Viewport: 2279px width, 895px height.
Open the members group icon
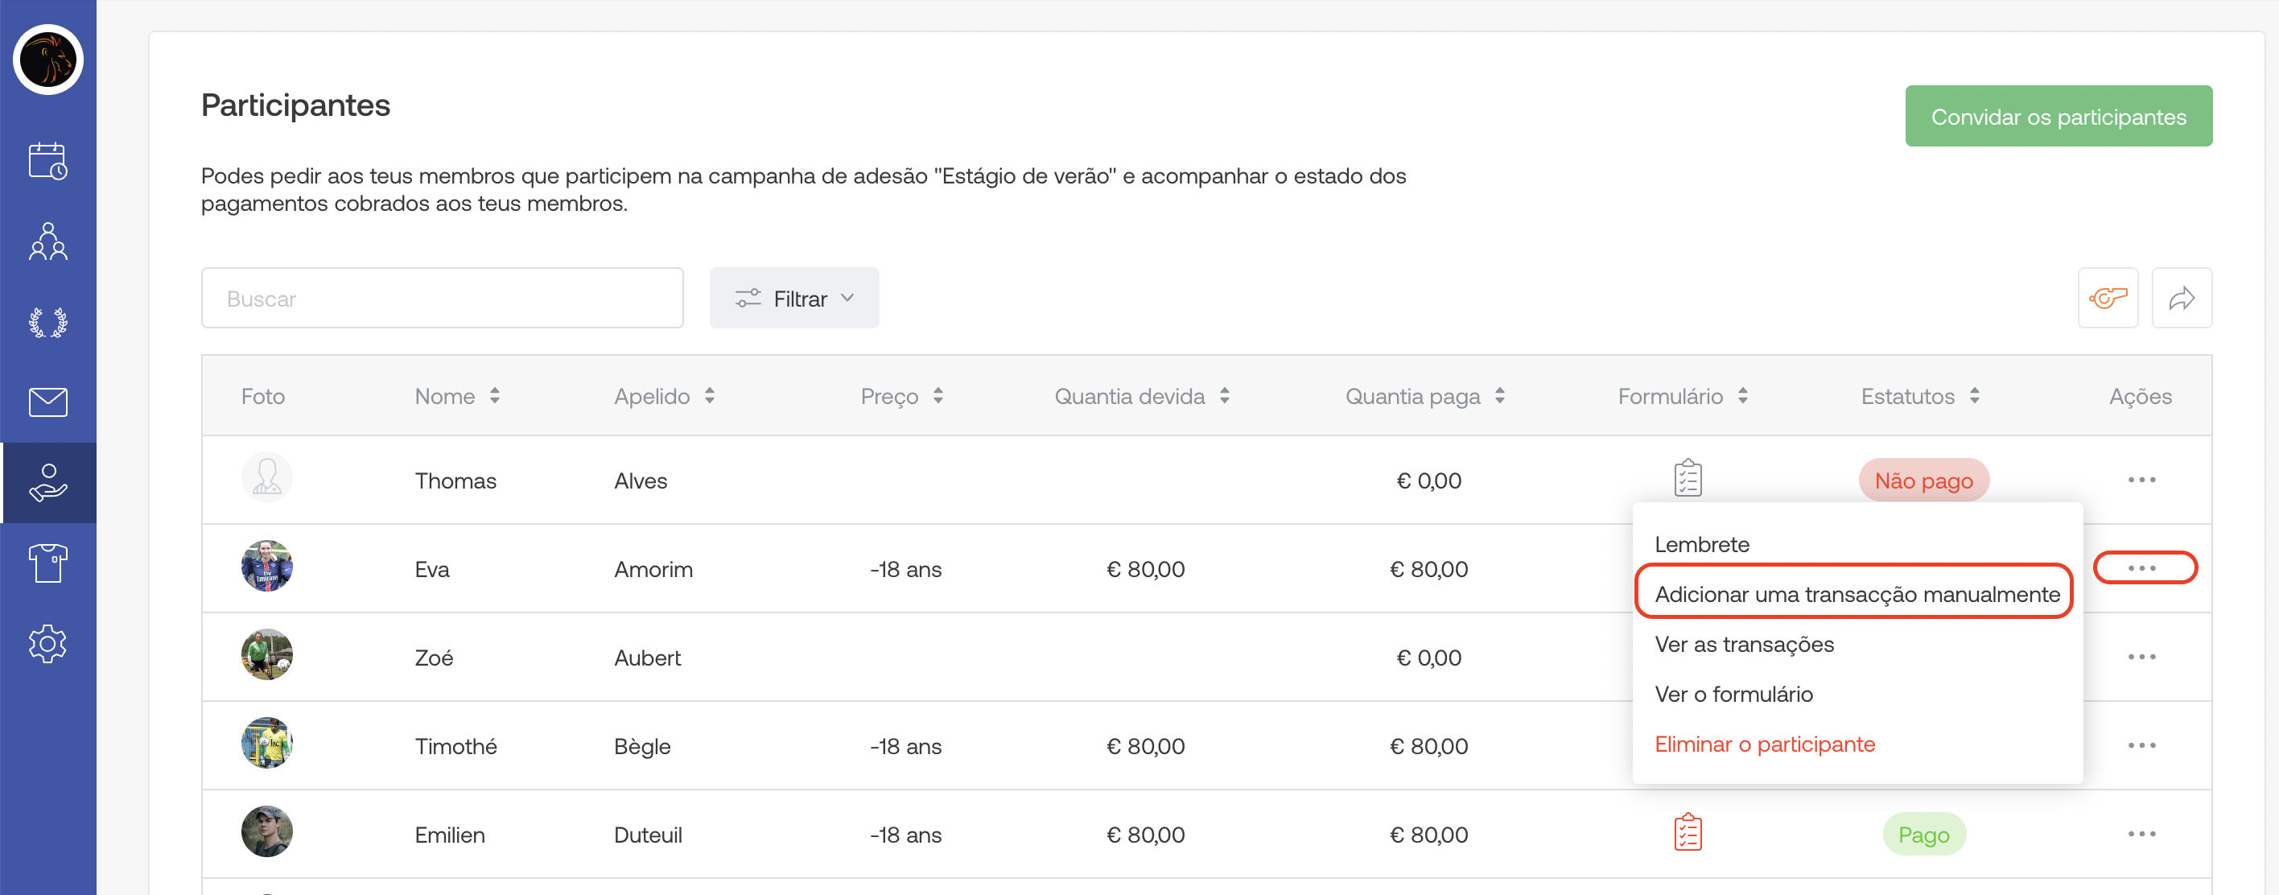(47, 241)
